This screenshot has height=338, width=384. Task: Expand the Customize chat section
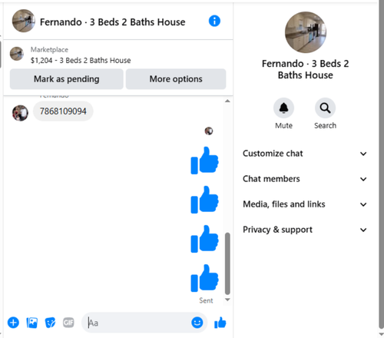coord(305,154)
